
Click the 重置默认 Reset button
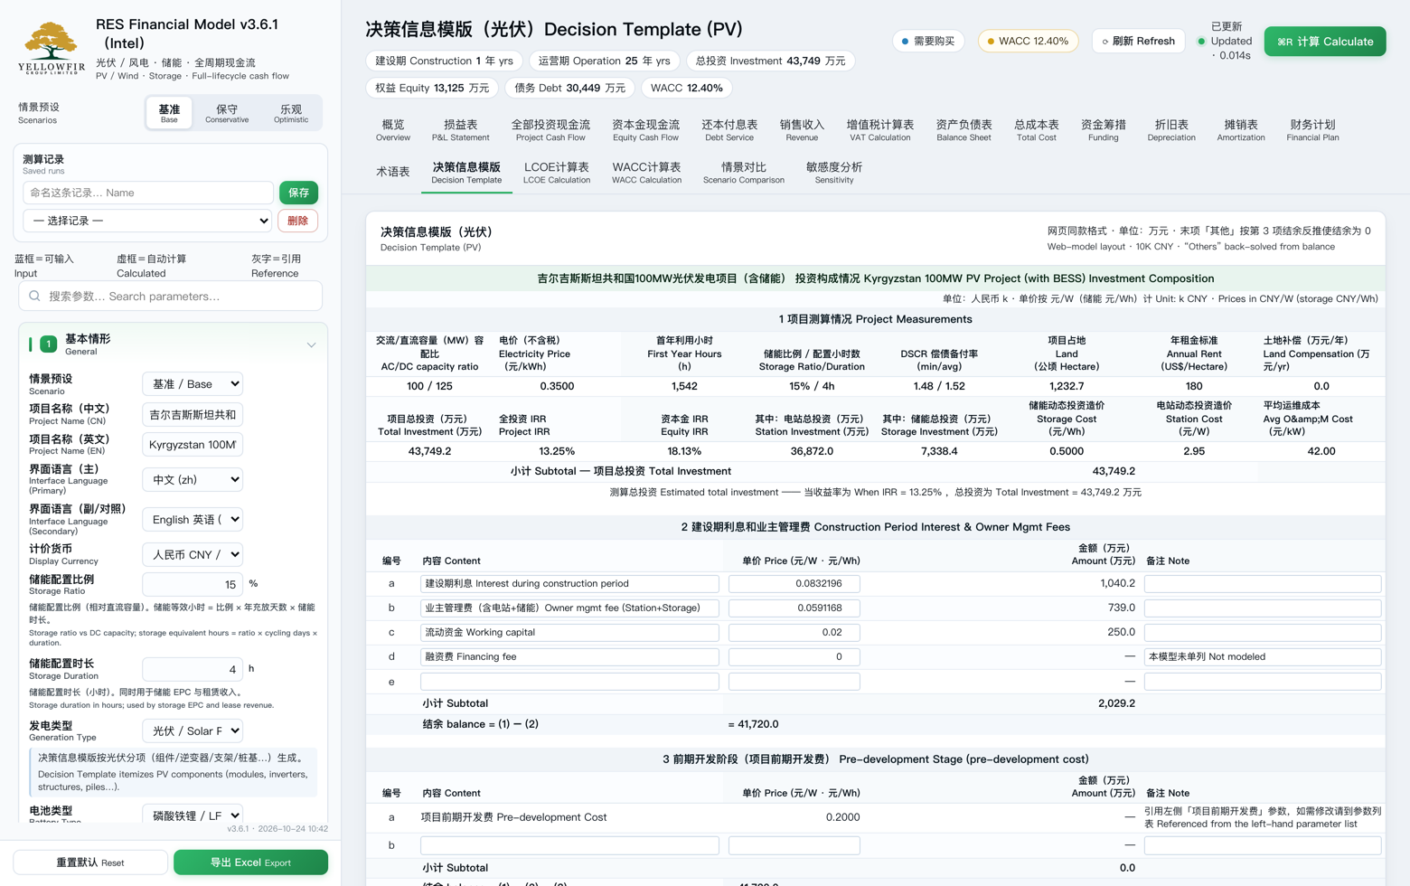90,862
